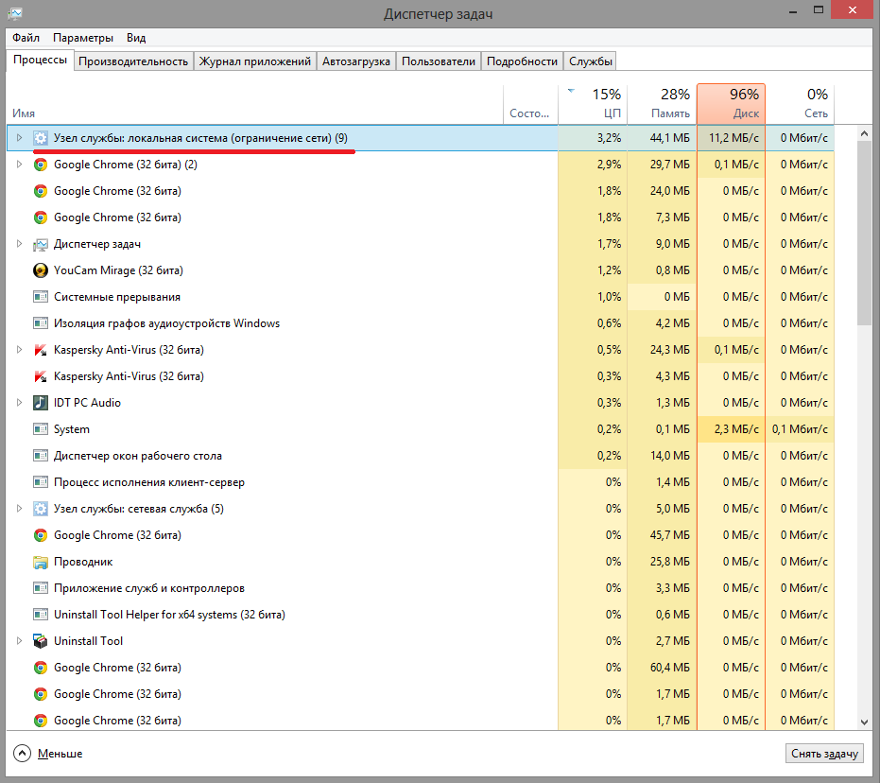
Task: Click the Меньше link
Action: pos(60,754)
